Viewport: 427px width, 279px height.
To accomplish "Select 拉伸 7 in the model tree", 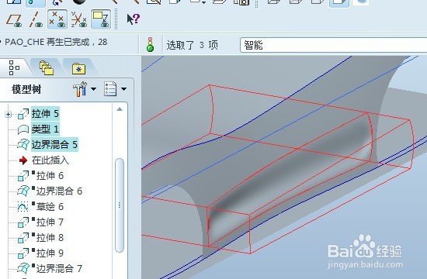I will 50,222.
